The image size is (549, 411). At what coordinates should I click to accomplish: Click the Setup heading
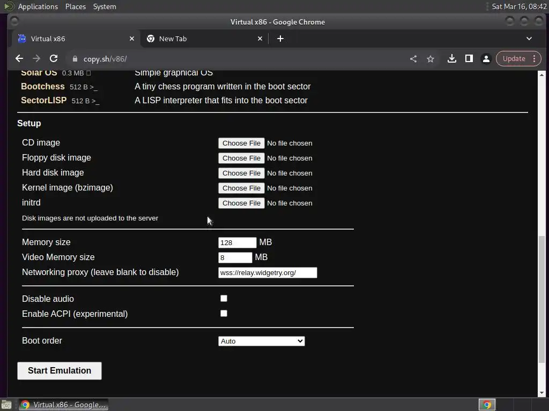(29, 124)
